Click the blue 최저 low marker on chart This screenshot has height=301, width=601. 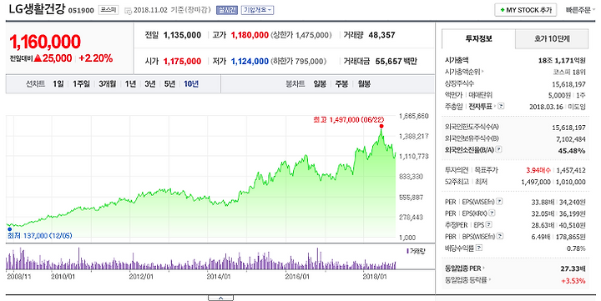coord(9,229)
